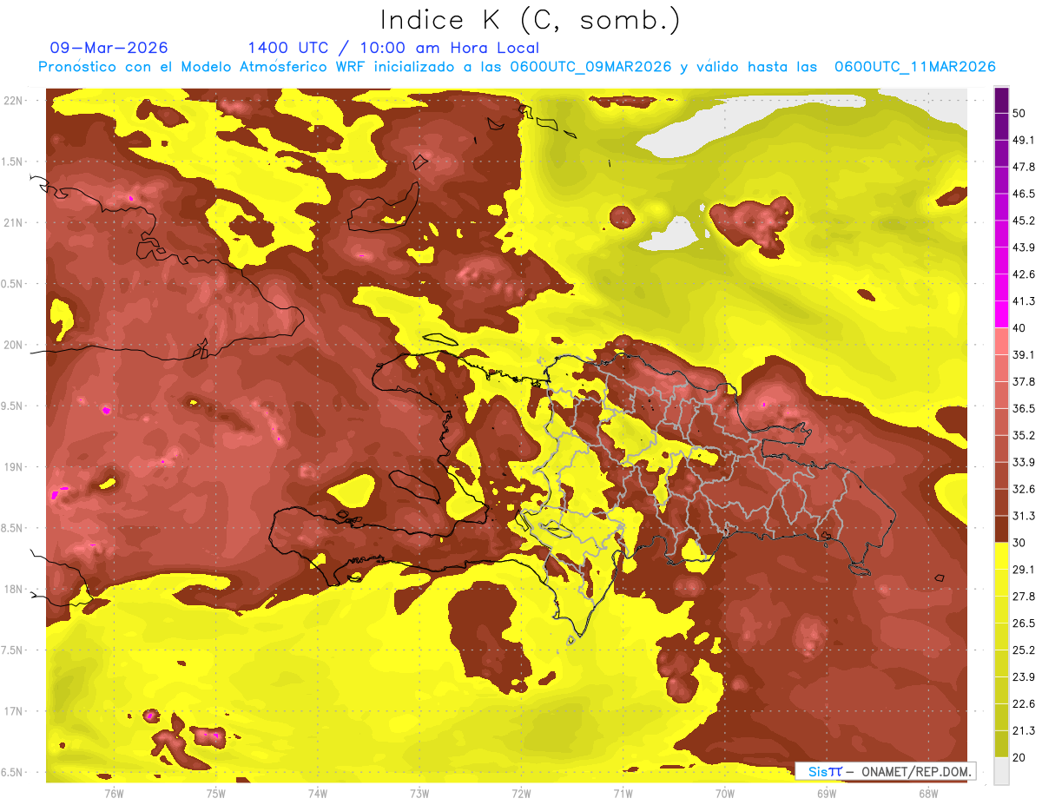
Task: Click the colorbar value "36.5"
Action: click(1024, 408)
